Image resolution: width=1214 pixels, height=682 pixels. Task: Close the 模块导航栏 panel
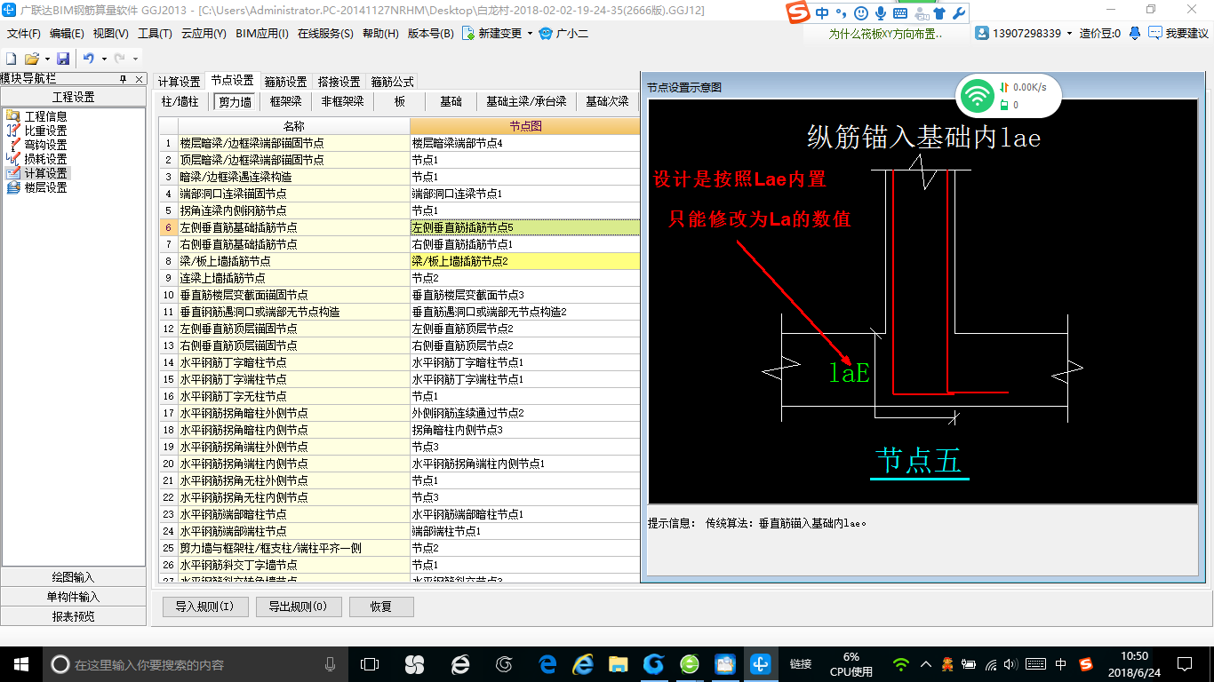[x=140, y=79]
